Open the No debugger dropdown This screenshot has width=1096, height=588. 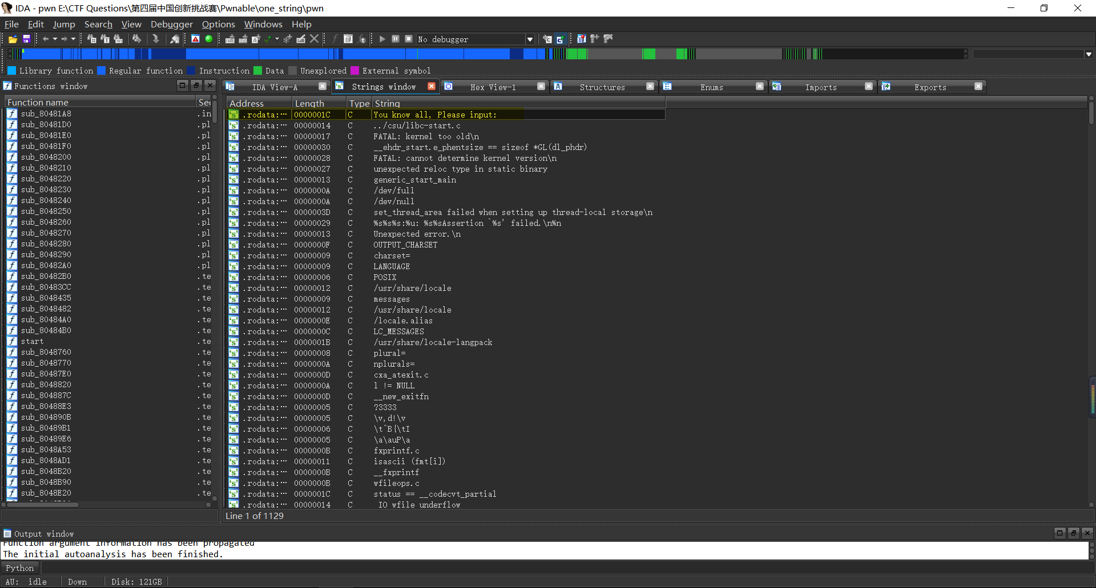coord(530,39)
